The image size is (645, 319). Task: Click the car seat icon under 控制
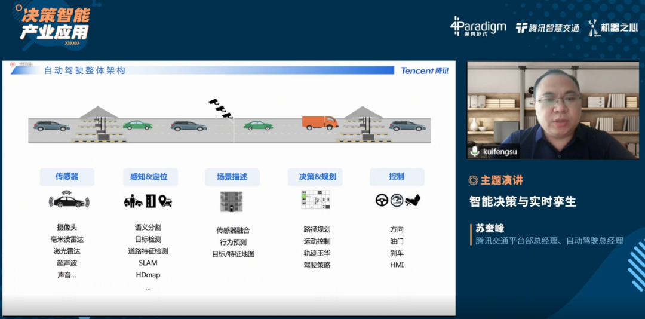tap(413, 201)
